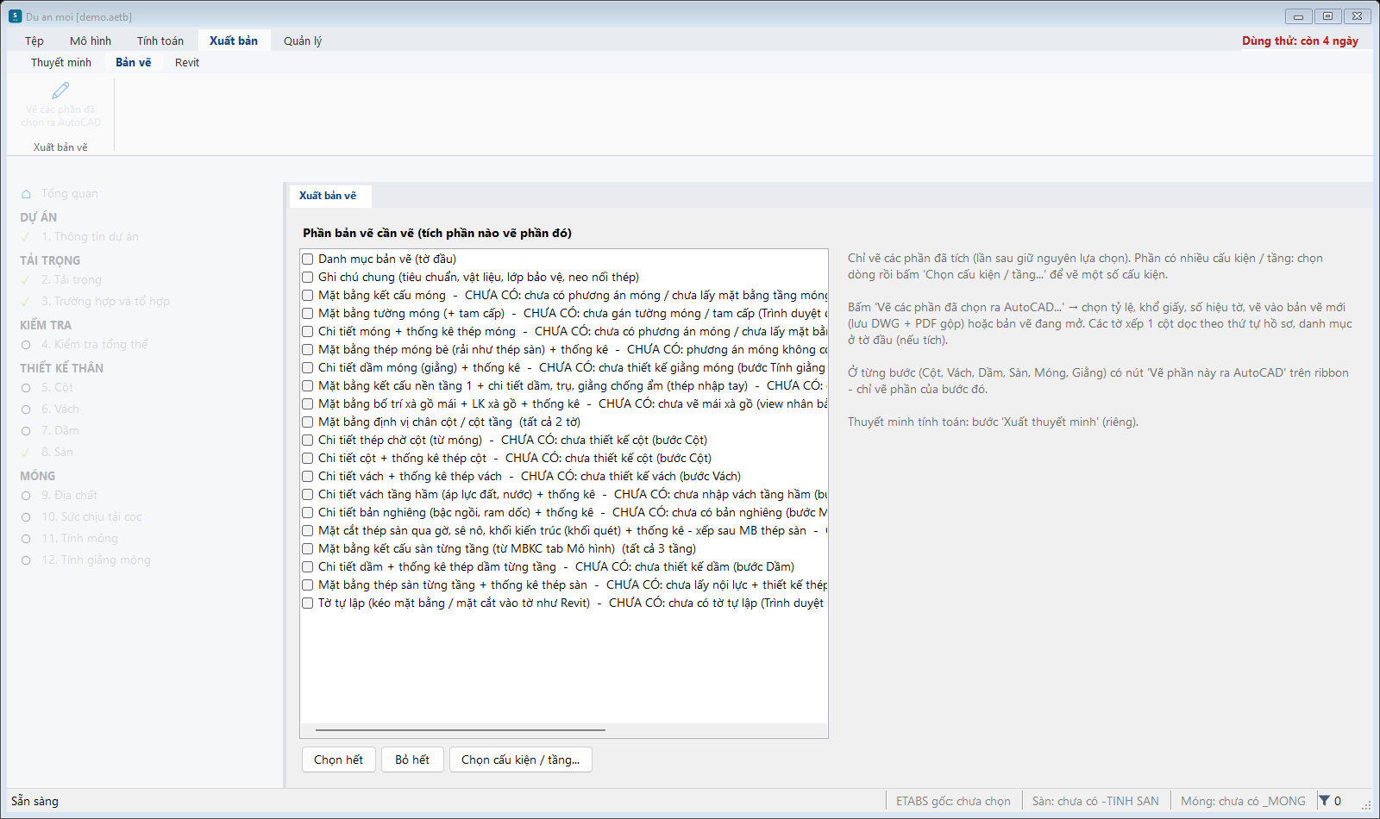Click ETABS gốc: chưa chọn status entry
The height and width of the screenshot is (819, 1380).
[x=953, y=801]
